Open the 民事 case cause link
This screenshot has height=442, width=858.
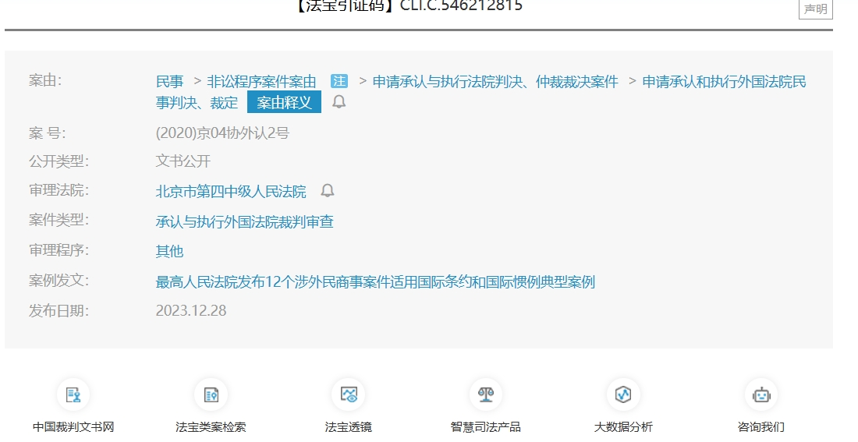(169, 81)
